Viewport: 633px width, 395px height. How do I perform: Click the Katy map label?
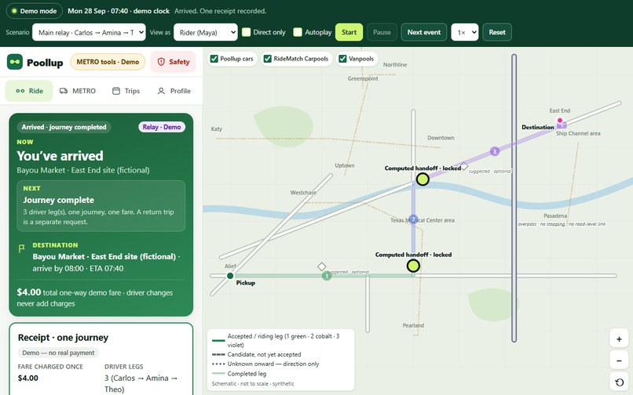(x=217, y=129)
